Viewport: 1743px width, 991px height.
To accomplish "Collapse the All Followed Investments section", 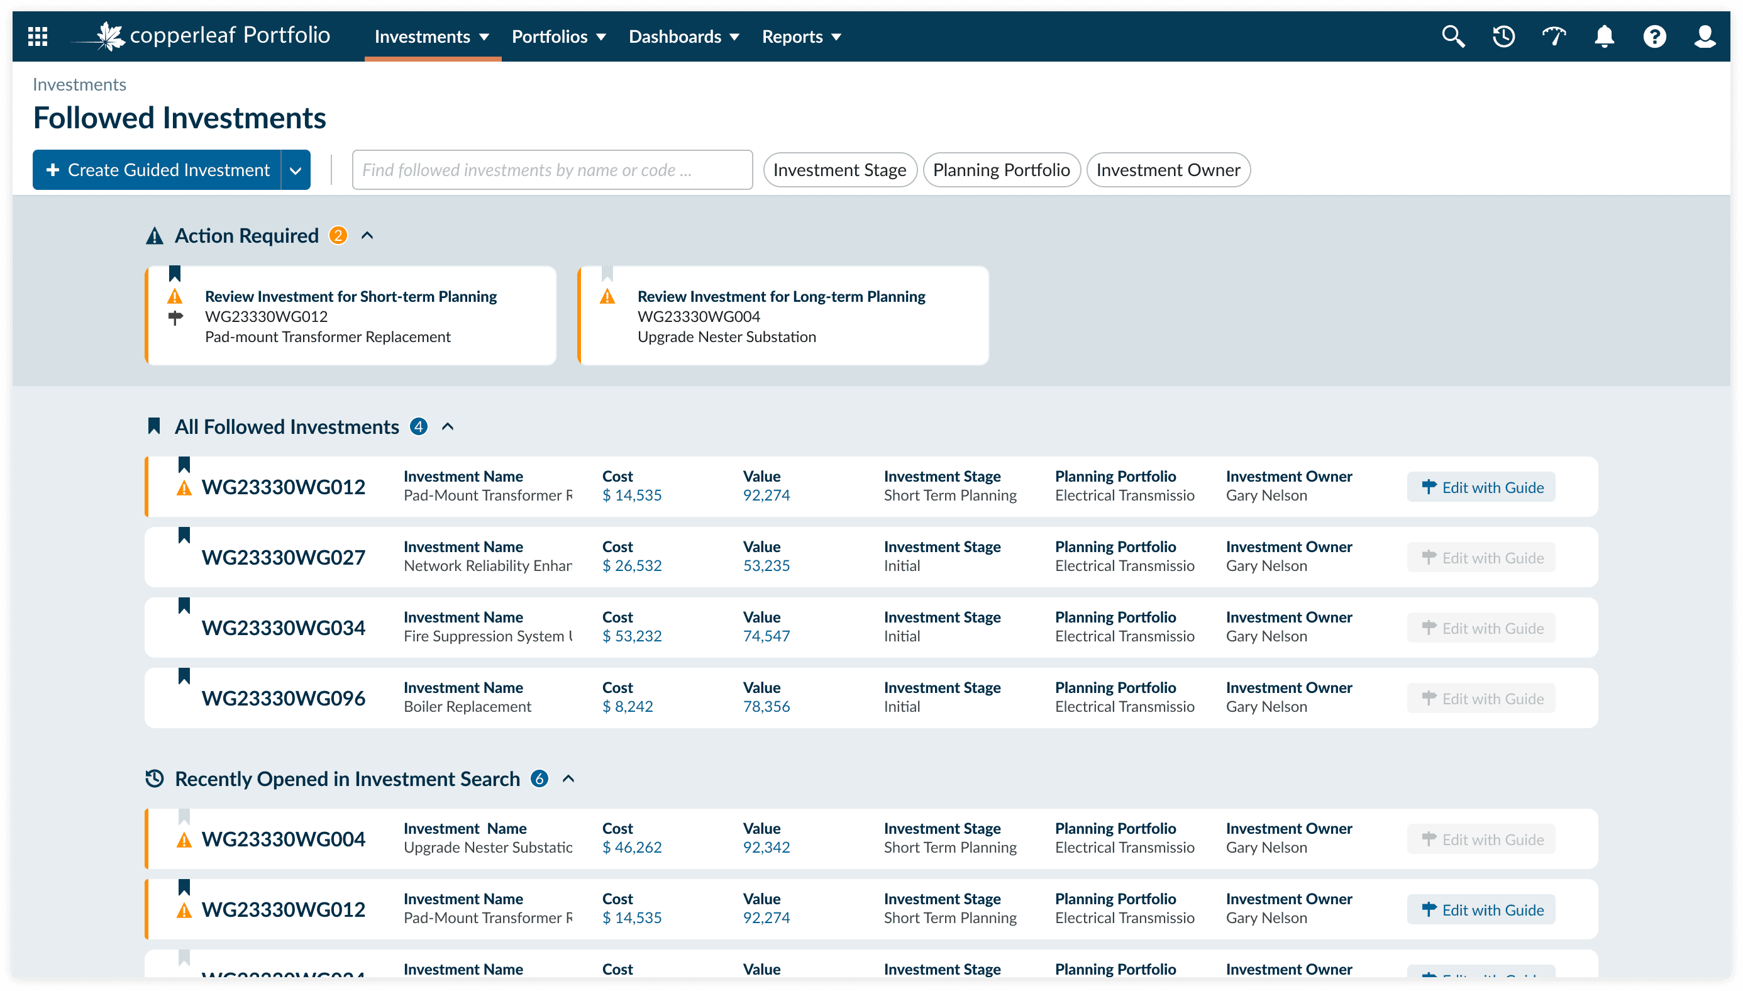I will [x=447, y=427].
